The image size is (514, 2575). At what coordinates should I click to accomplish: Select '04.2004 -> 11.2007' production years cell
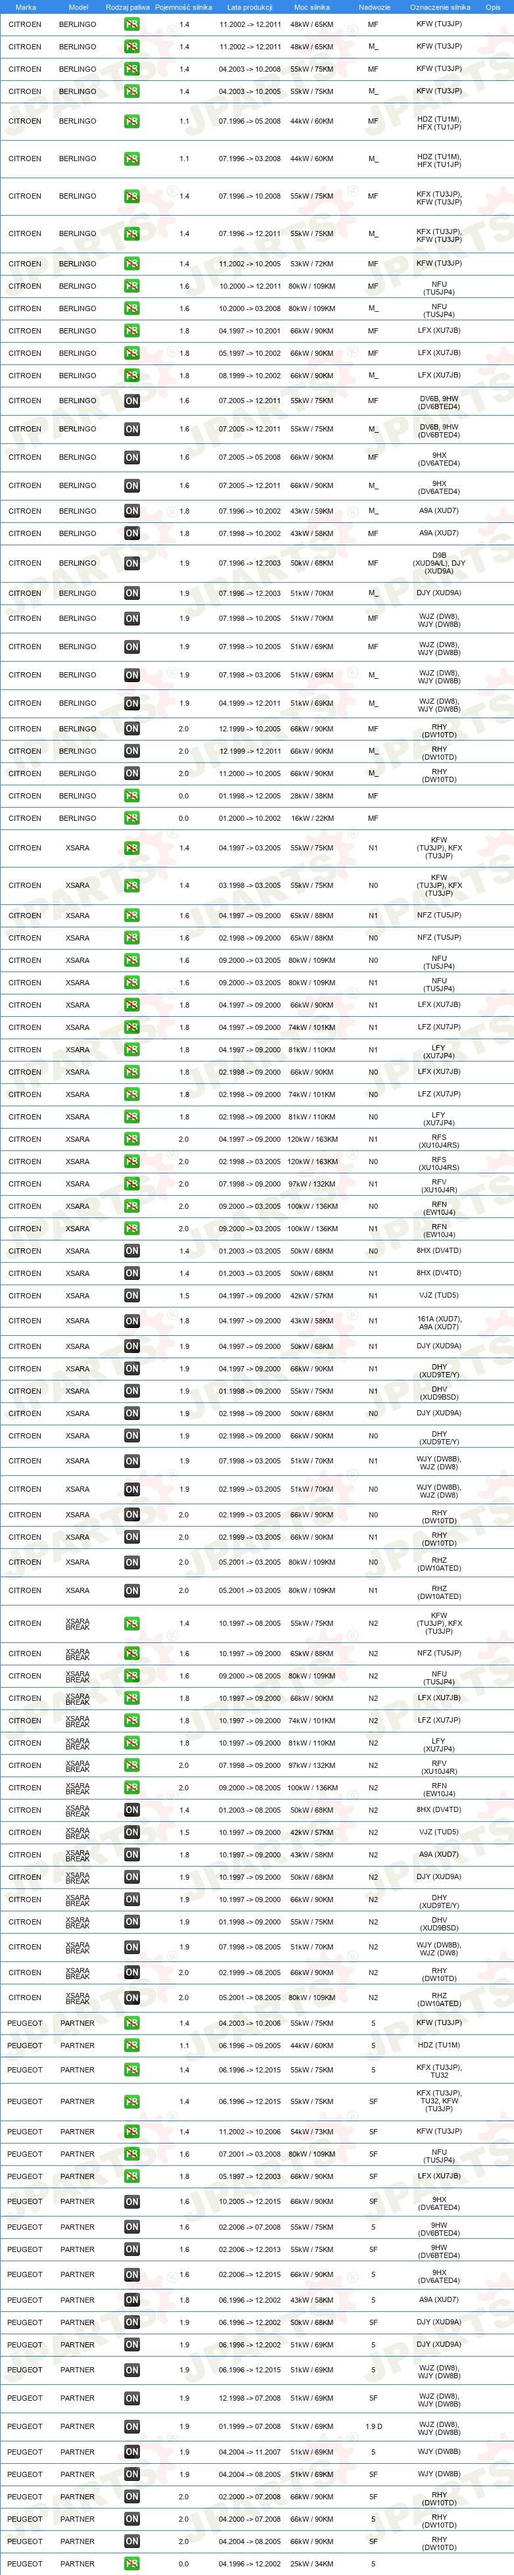(250, 2452)
